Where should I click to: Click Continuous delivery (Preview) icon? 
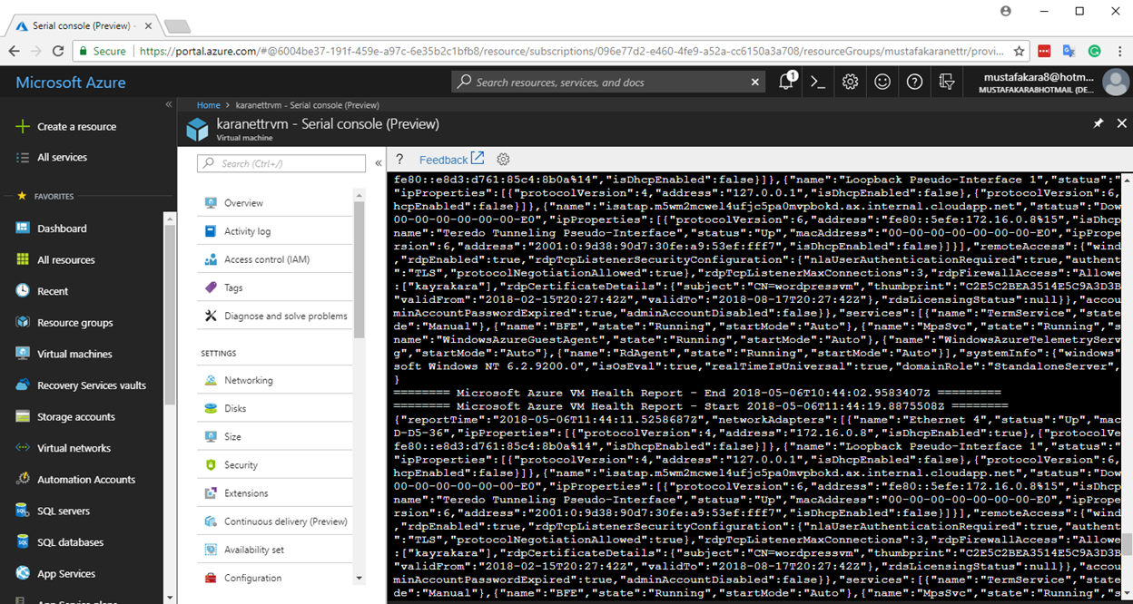pos(211,521)
